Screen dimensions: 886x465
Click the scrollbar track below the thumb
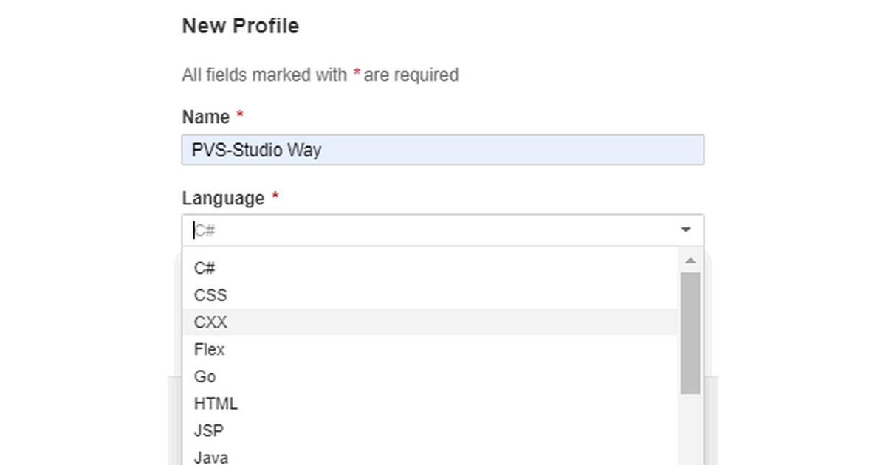(690, 428)
